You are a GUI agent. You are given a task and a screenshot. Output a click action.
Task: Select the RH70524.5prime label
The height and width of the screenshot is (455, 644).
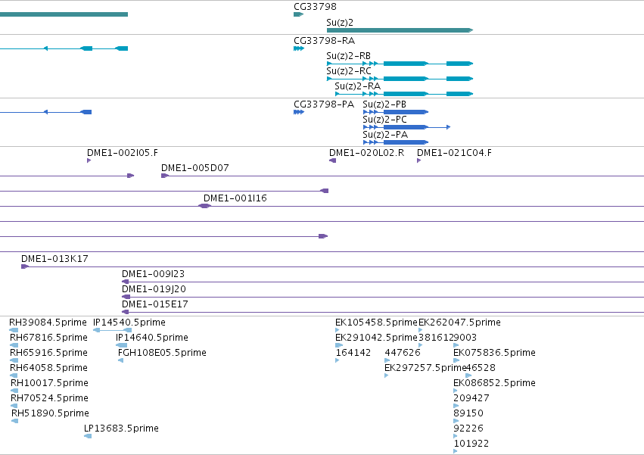tap(50, 399)
